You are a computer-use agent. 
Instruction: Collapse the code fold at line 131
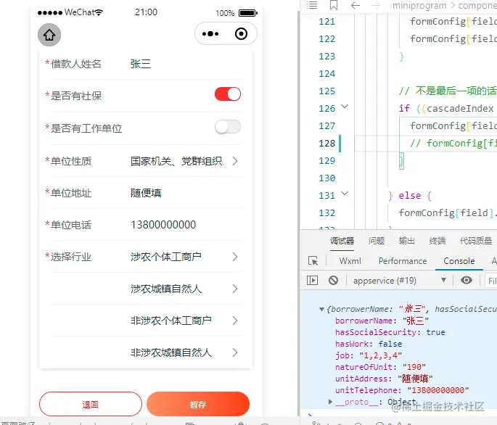pos(345,193)
